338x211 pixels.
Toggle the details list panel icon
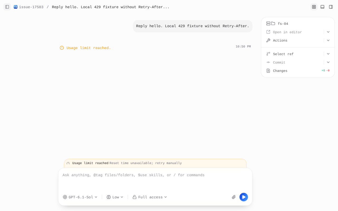(x=314, y=7)
